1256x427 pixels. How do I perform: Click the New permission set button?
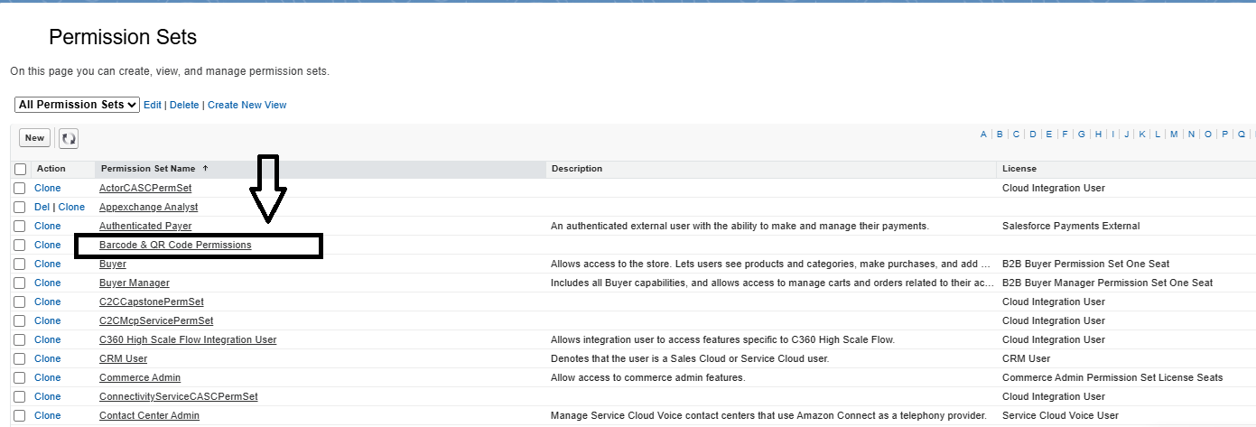click(x=34, y=138)
